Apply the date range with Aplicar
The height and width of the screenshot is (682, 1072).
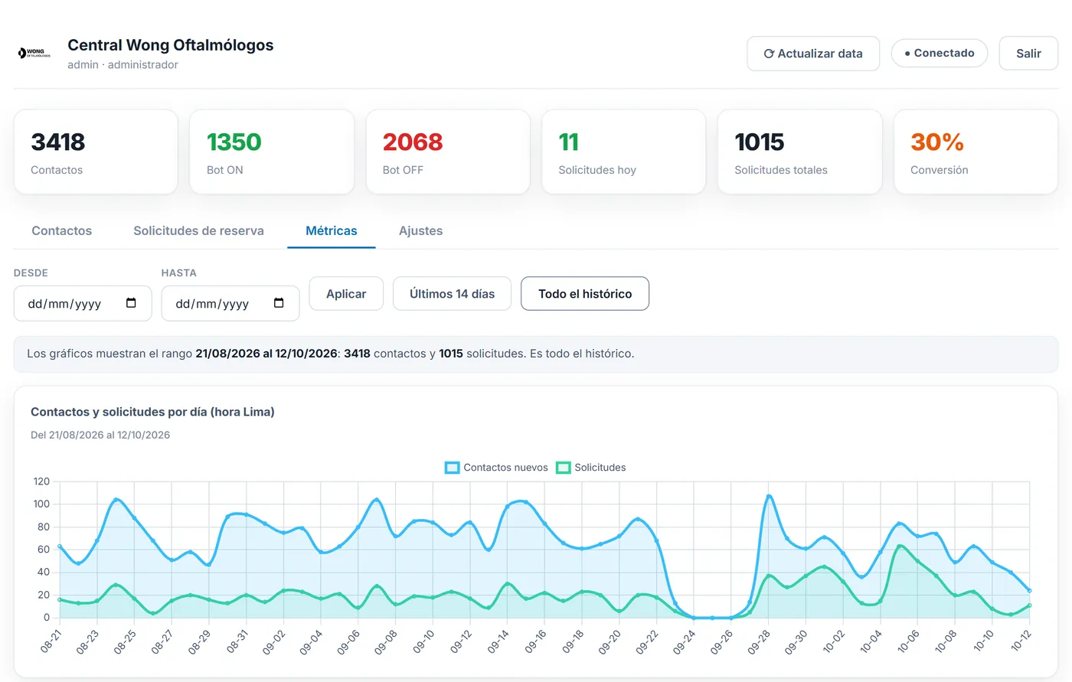click(346, 294)
